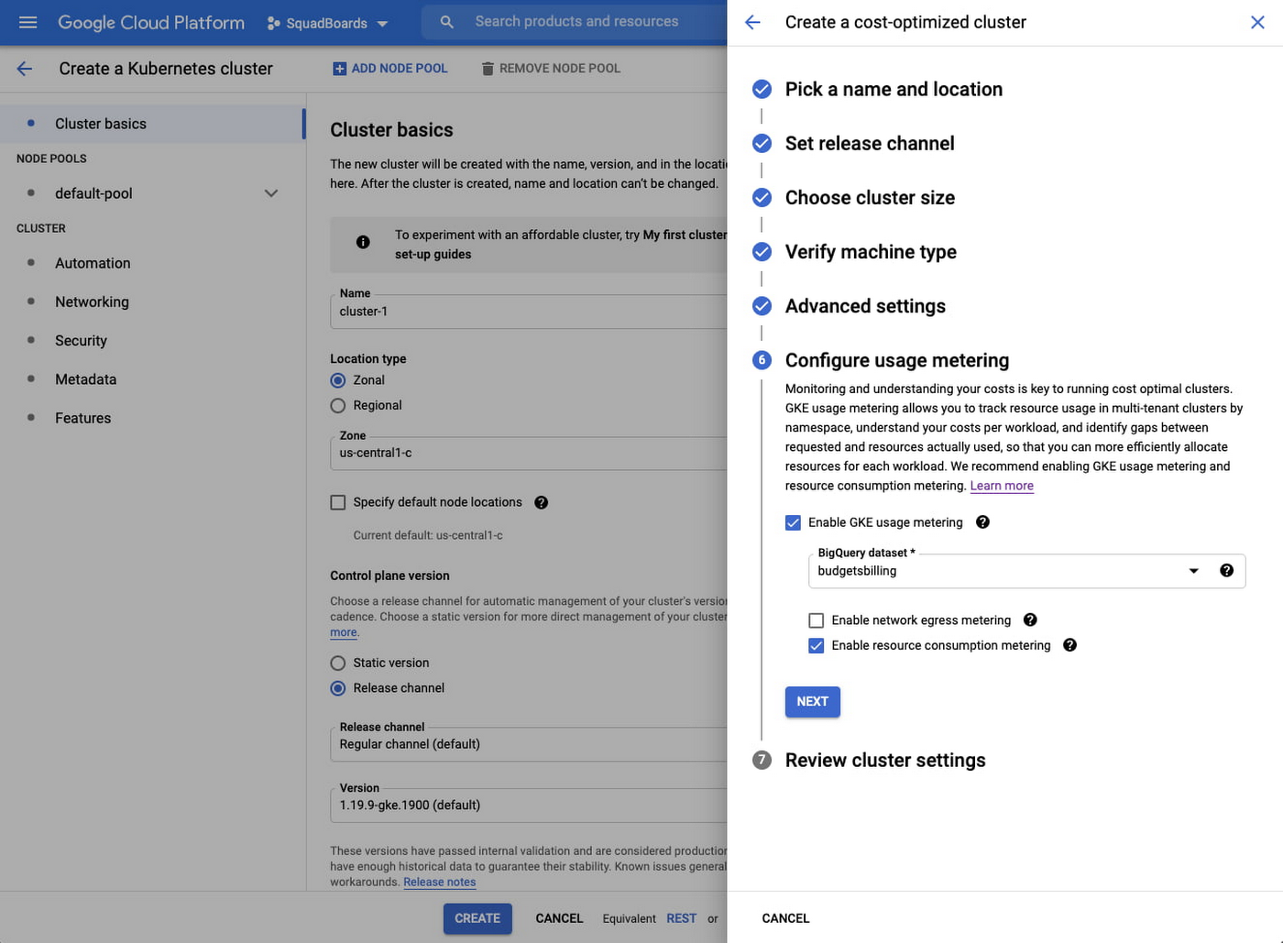The width and height of the screenshot is (1283, 943).
Task: Open the Release notes link
Action: tap(440, 882)
